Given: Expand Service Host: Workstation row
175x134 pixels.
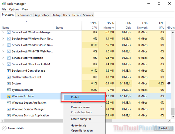Looking at the screenshot, I should 3,58.
